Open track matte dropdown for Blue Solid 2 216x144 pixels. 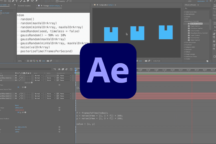coord(51,78)
